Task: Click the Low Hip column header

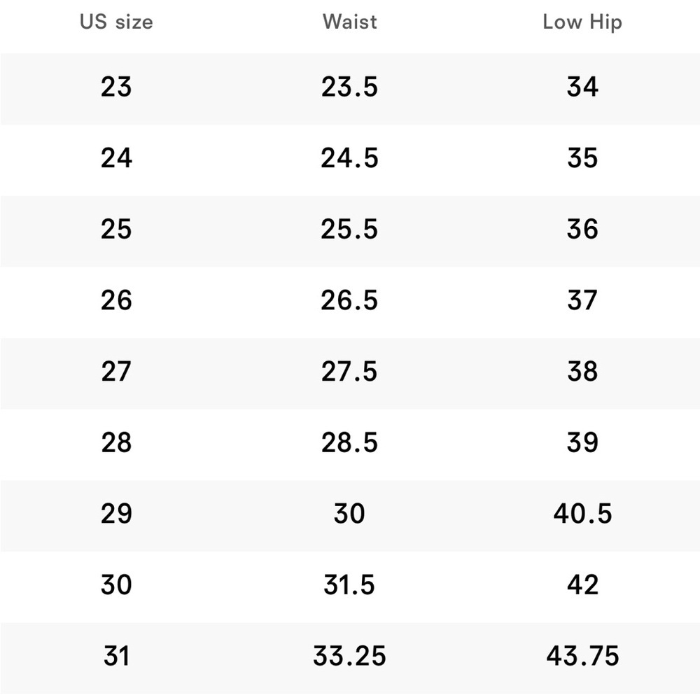Action: 582,22
